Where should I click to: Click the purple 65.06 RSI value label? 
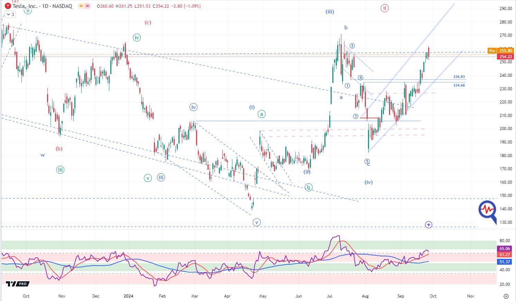505,249
